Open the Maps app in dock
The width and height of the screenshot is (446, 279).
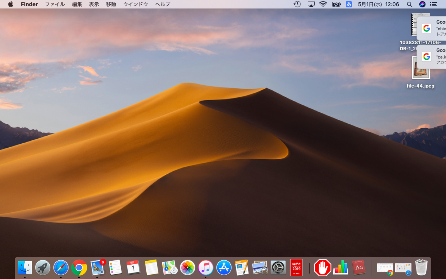click(x=170, y=267)
